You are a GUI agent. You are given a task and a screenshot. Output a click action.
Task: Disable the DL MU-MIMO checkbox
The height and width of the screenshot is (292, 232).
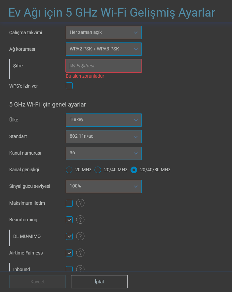(69, 236)
